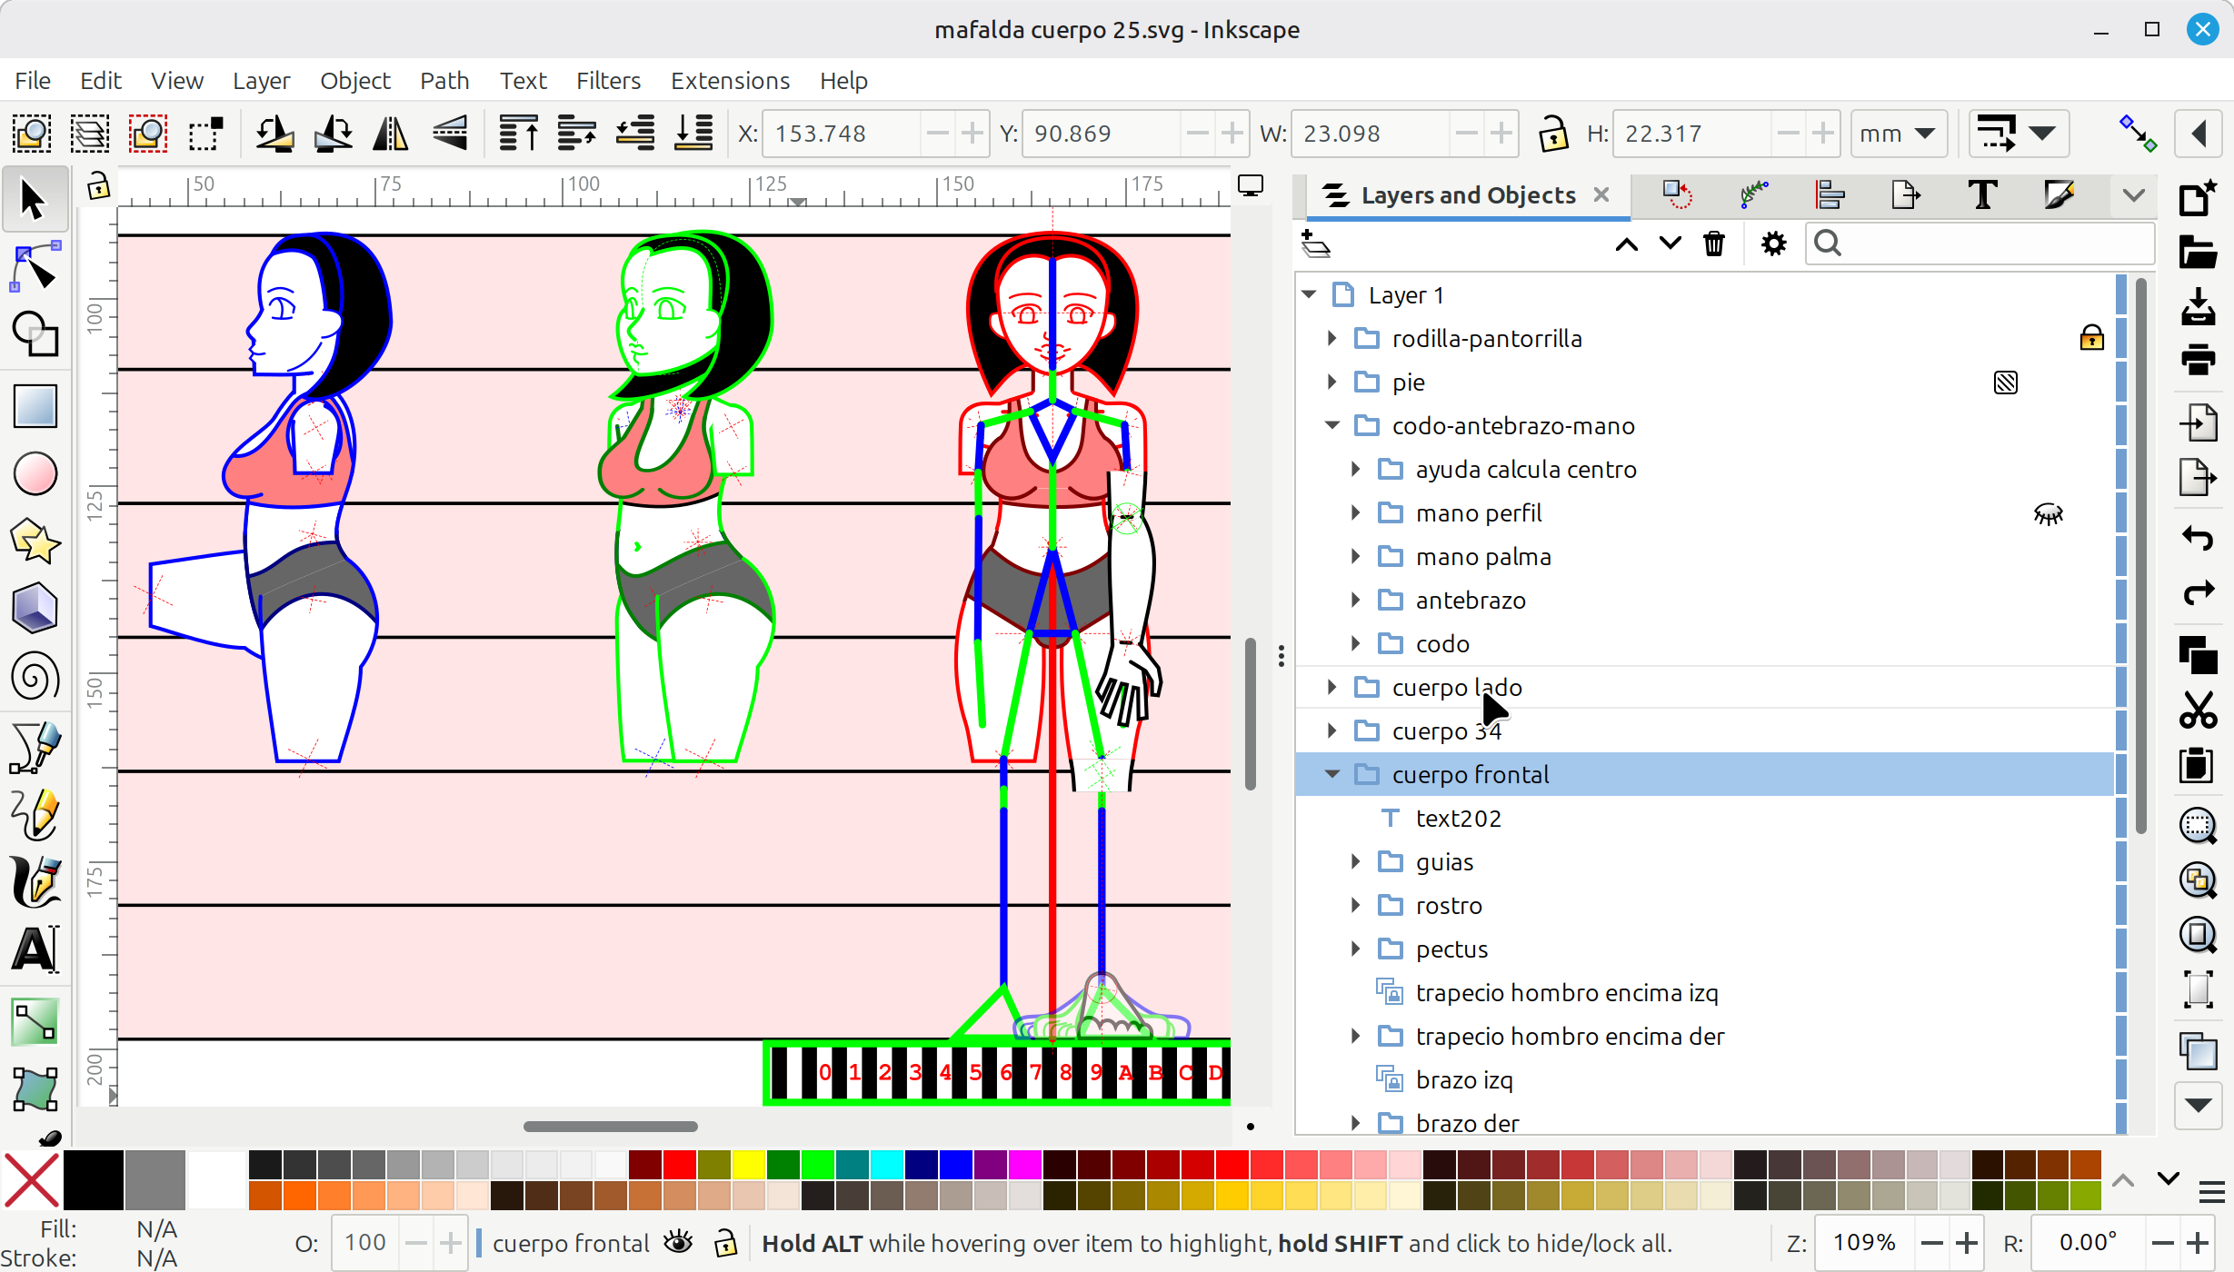2234x1272 pixels.
Task: Pick the yellow palette swatch
Action: [748, 1164]
